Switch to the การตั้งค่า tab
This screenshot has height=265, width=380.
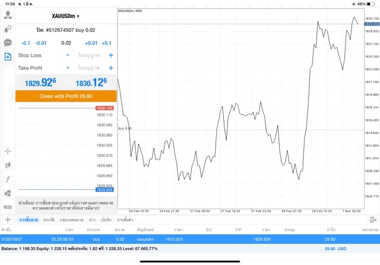[x=125, y=220]
